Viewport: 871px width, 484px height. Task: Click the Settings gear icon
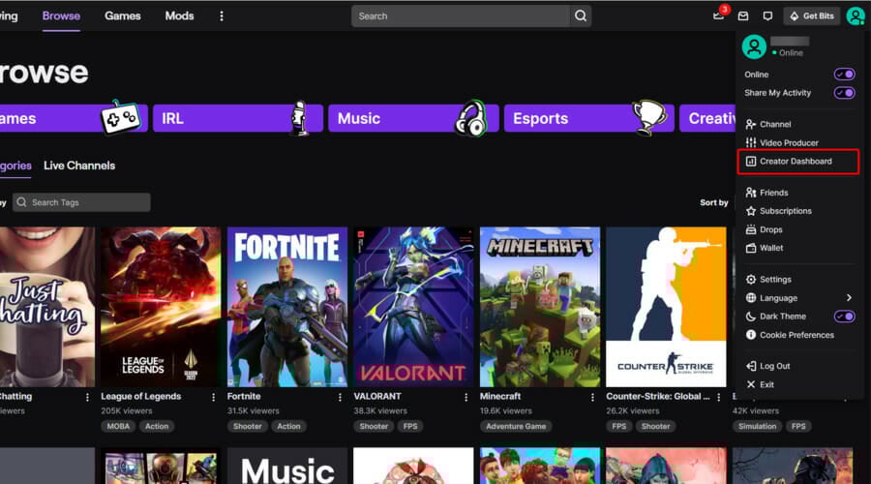coord(751,279)
